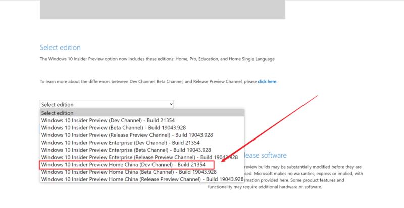Click the disclaimer text about Microsoft warranties
This screenshot has width=404, height=208.
pyautogui.click(x=303, y=174)
